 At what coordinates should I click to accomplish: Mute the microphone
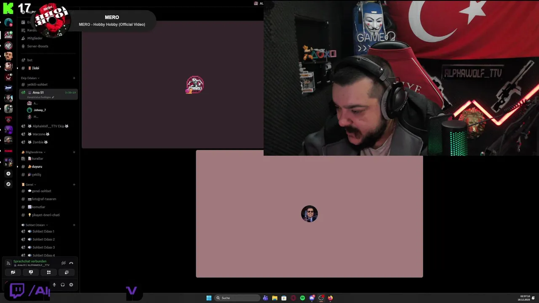click(x=54, y=285)
